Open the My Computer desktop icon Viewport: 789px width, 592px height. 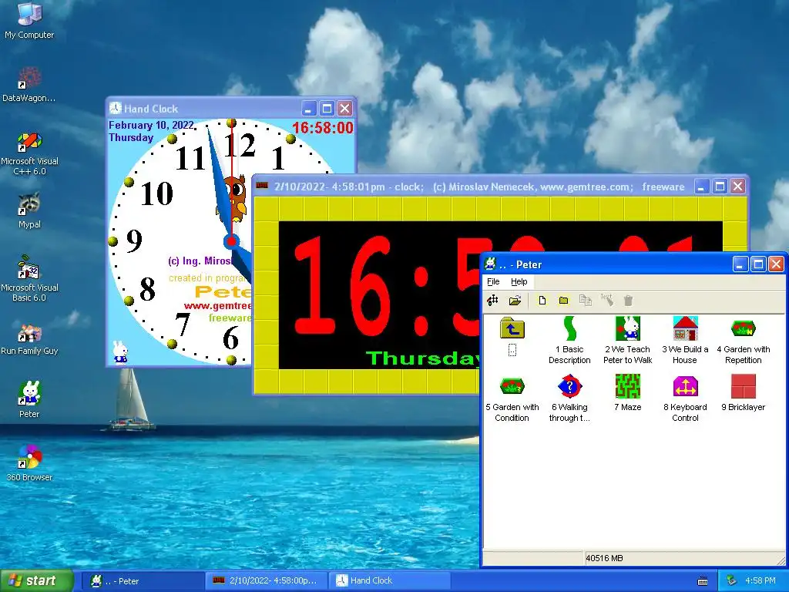pos(29,20)
